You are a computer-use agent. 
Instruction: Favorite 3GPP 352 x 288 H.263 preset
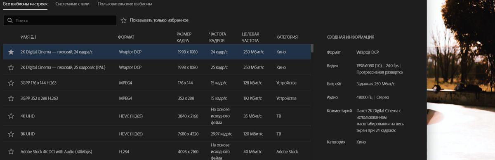(x=11, y=98)
